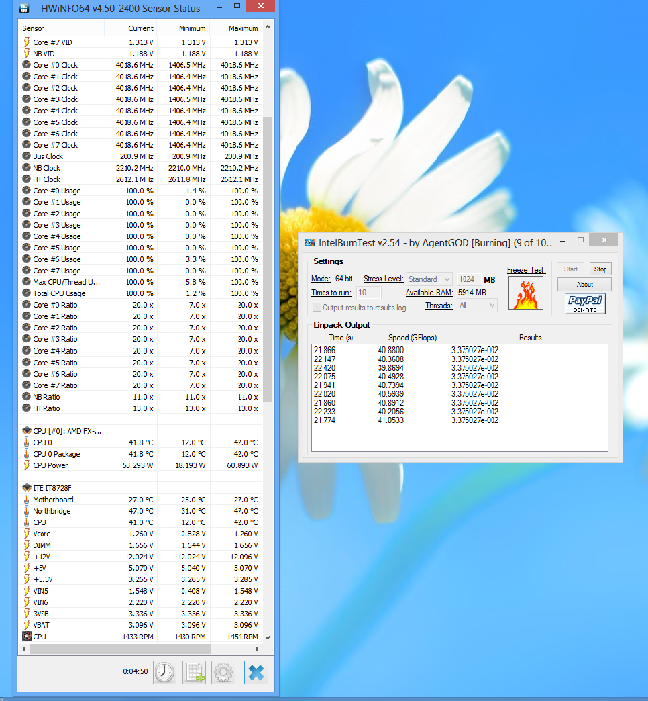Screen dimensions: 648x701
Task: Click thermometer icon beside CPU 0 Package
Action: tap(27, 453)
